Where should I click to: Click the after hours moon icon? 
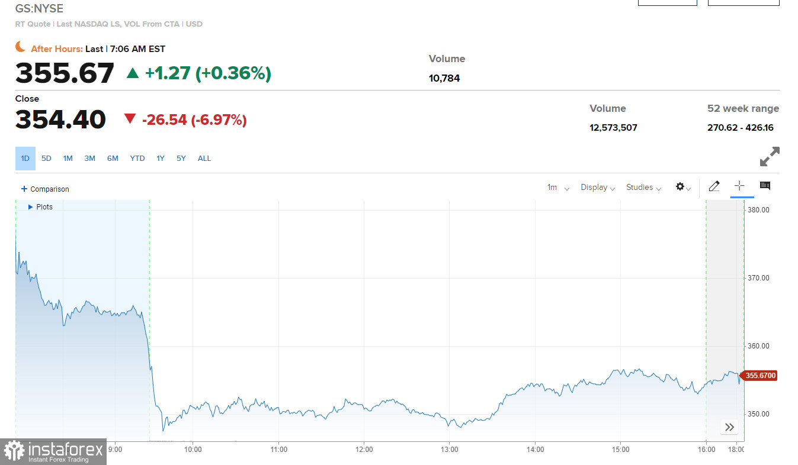click(x=21, y=47)
